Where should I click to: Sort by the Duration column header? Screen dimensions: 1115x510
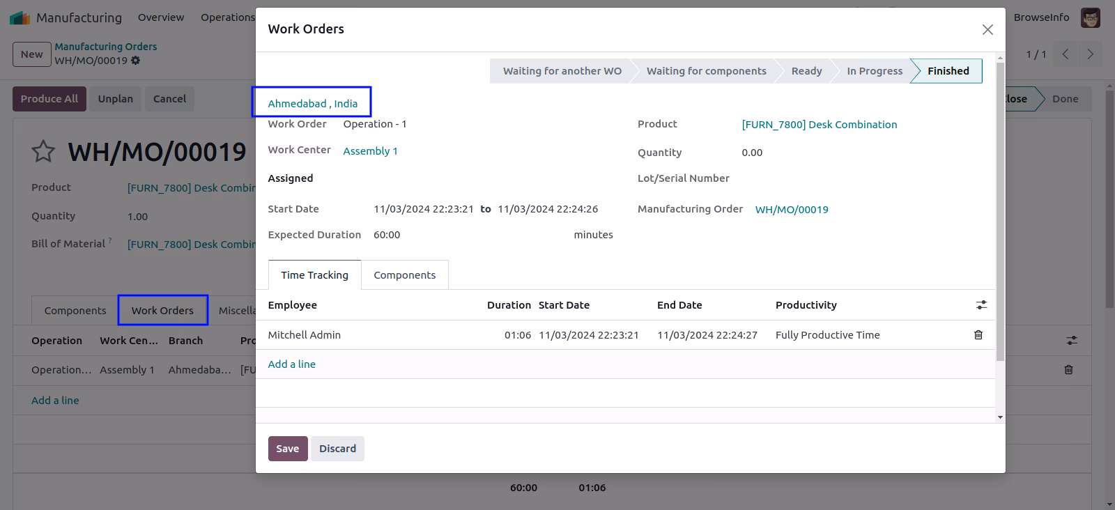[509, 305]
